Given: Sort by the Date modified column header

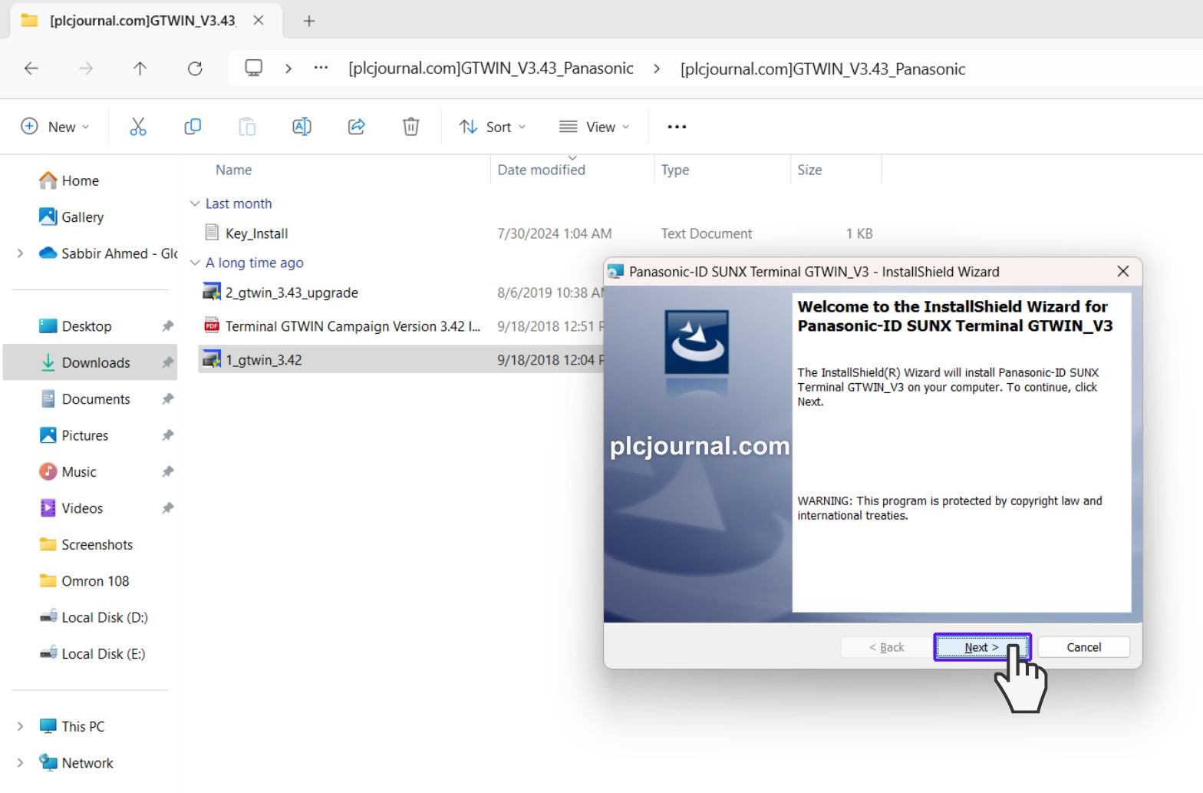Looking at the screenshot, I should (541, 170).
